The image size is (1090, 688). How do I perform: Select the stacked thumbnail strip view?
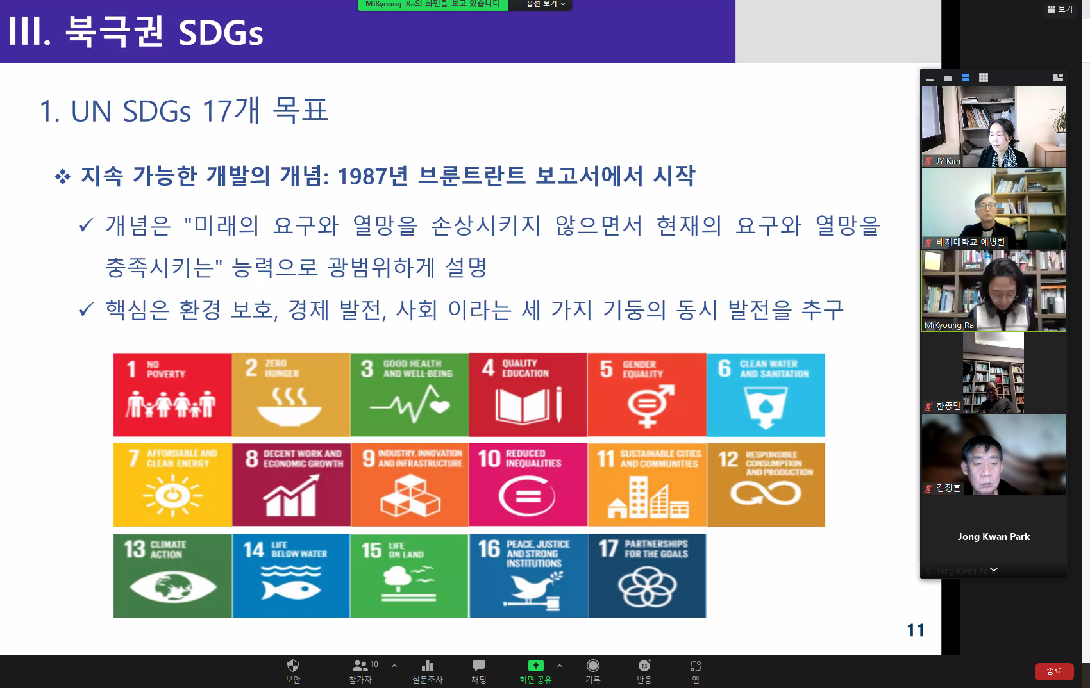point(966,78)
